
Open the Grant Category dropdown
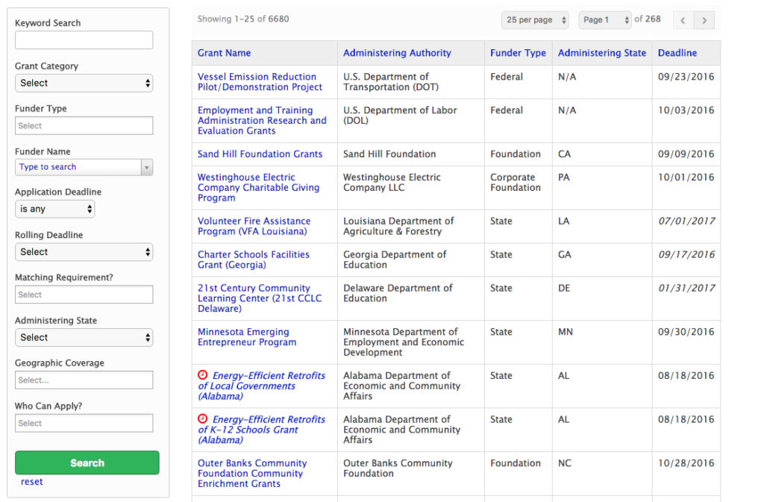(x=84, y=84)
